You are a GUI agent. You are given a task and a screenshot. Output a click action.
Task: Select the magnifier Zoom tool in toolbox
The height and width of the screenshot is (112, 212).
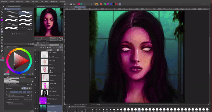2,9
